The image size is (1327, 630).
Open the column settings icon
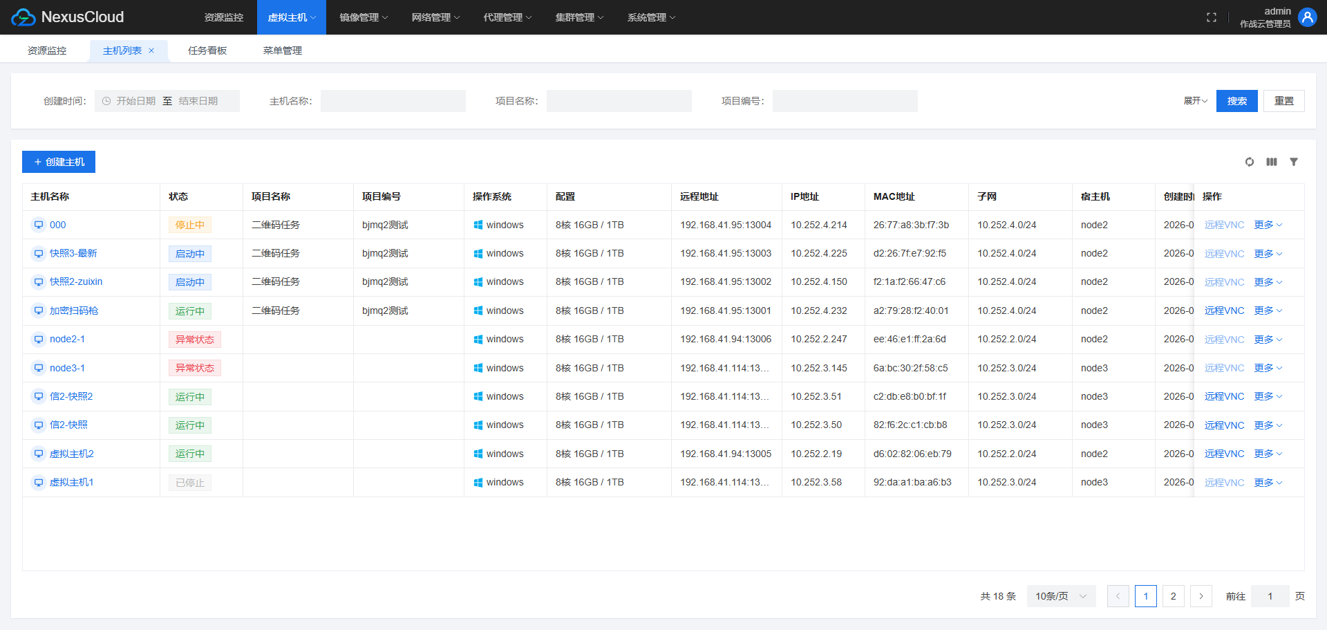point(1271,162)
